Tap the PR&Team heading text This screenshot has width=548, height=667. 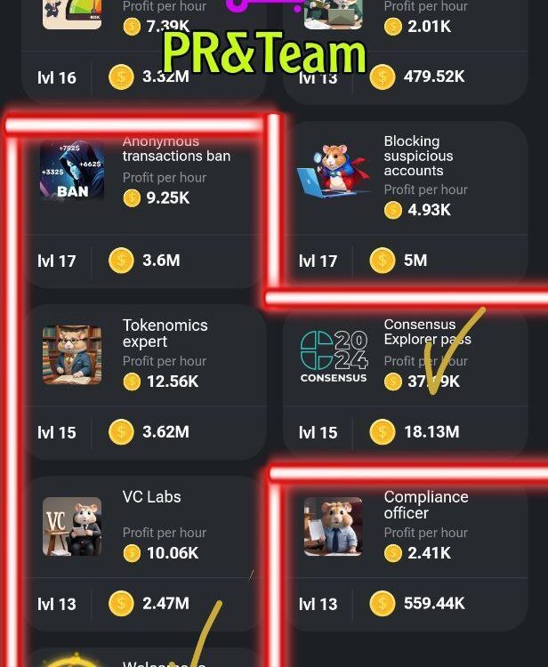[x=264, y=52]
